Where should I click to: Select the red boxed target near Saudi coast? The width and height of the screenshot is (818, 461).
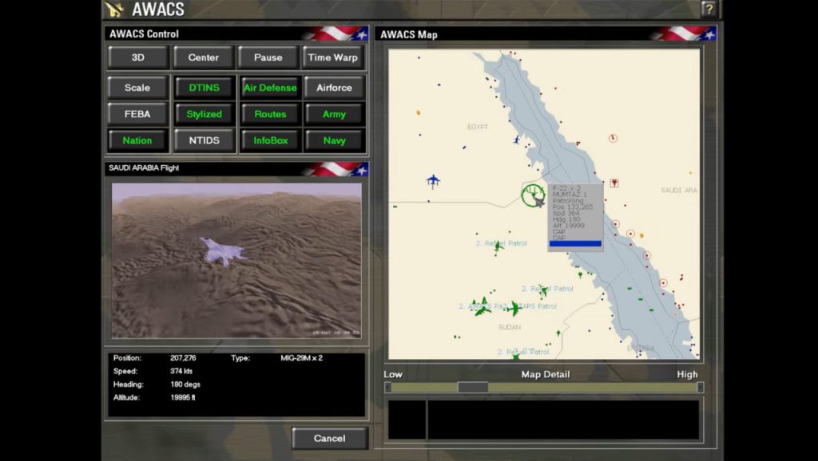click(613, 183)
